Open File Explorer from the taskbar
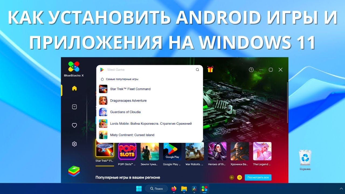The width and height of the screenshot is (345, 194). tap(184, 189)
